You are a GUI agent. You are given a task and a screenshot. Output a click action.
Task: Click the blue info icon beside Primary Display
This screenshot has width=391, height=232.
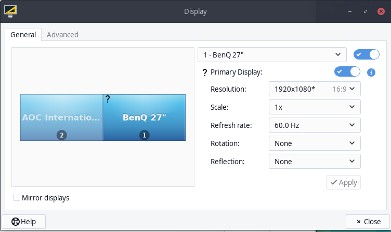click(x=371, y=72)
